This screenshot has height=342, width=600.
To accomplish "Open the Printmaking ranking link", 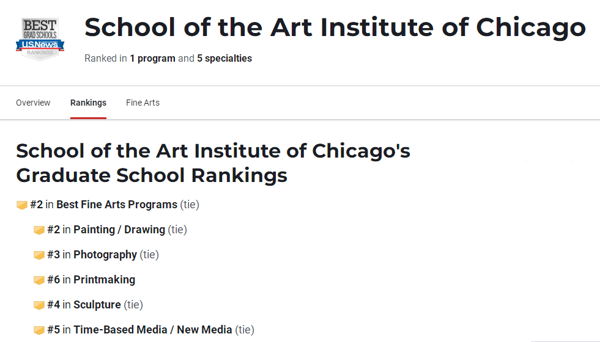I will tap(104, 280).
